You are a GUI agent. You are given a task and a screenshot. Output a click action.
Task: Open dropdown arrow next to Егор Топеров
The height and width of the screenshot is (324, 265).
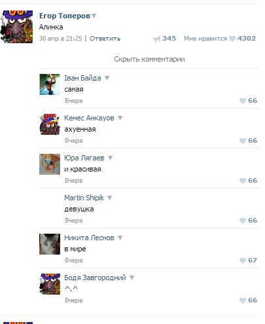[94, 16]
